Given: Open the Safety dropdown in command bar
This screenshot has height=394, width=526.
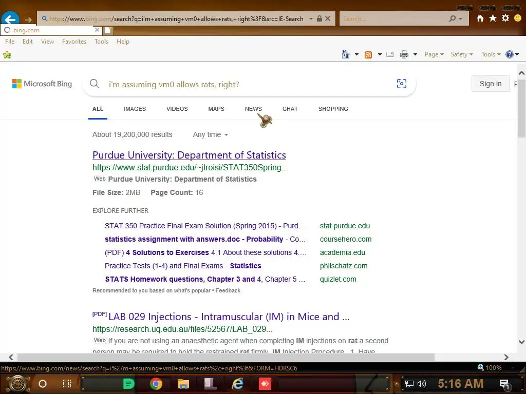Looking at the screenshot, I should (462, 54).
